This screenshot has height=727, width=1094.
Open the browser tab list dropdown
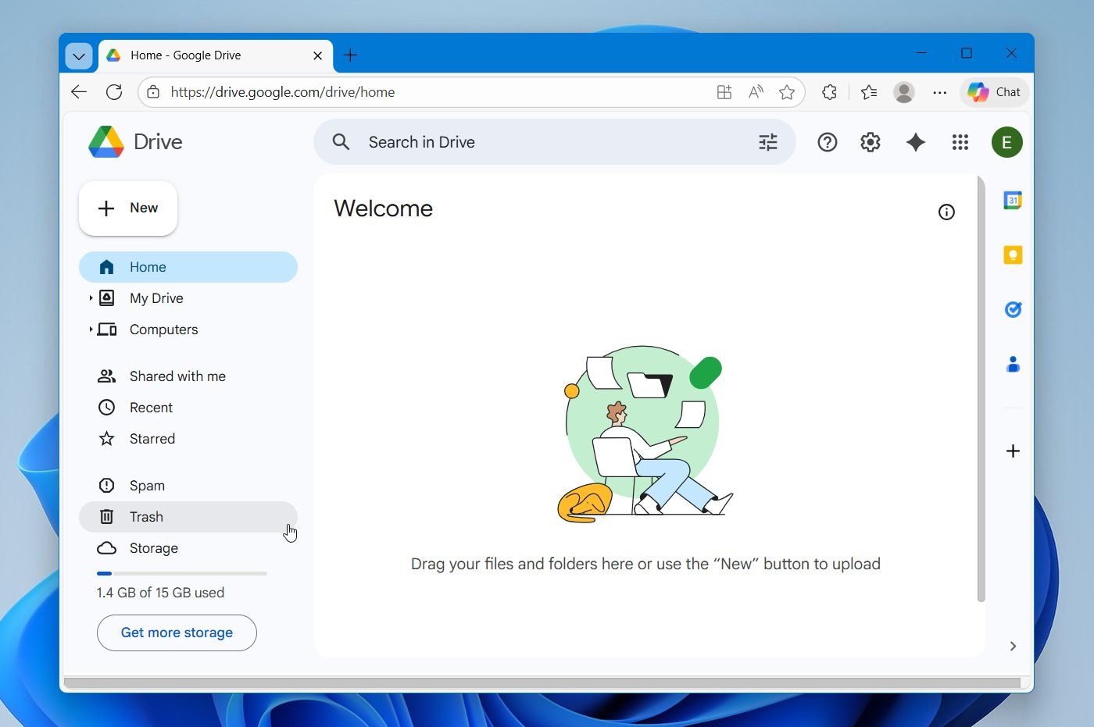coord(79,55)
